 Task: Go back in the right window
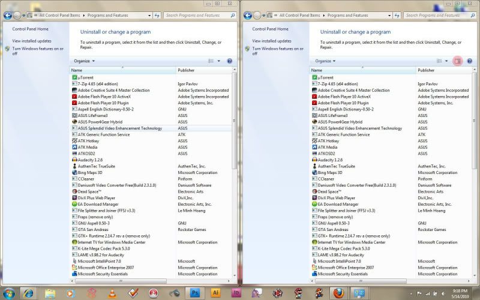point(248,16)
